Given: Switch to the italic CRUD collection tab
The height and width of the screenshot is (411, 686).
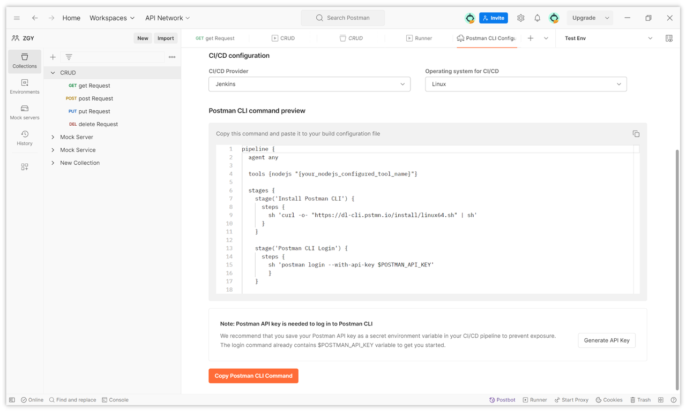Looking at the screenshot, I should pyautogui.click(x=351, y=39).
